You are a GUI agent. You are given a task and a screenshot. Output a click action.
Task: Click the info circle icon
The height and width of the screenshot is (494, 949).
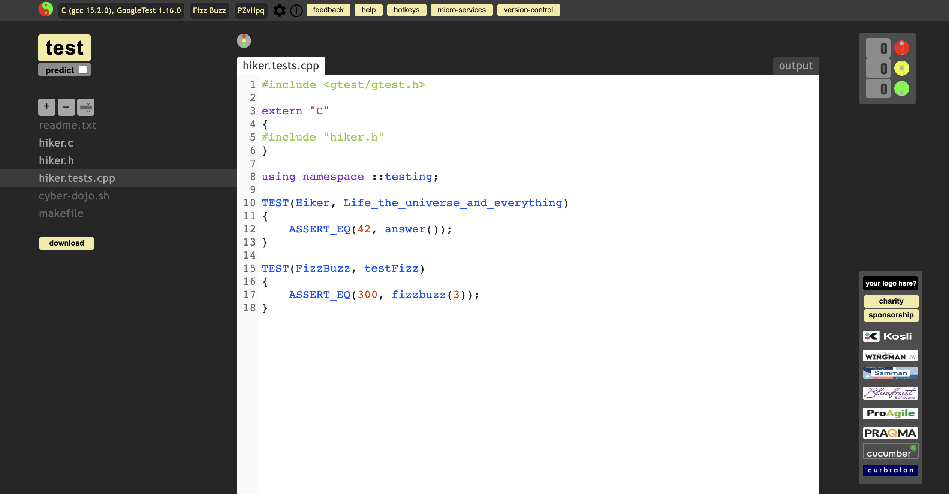tap(296, 10)
